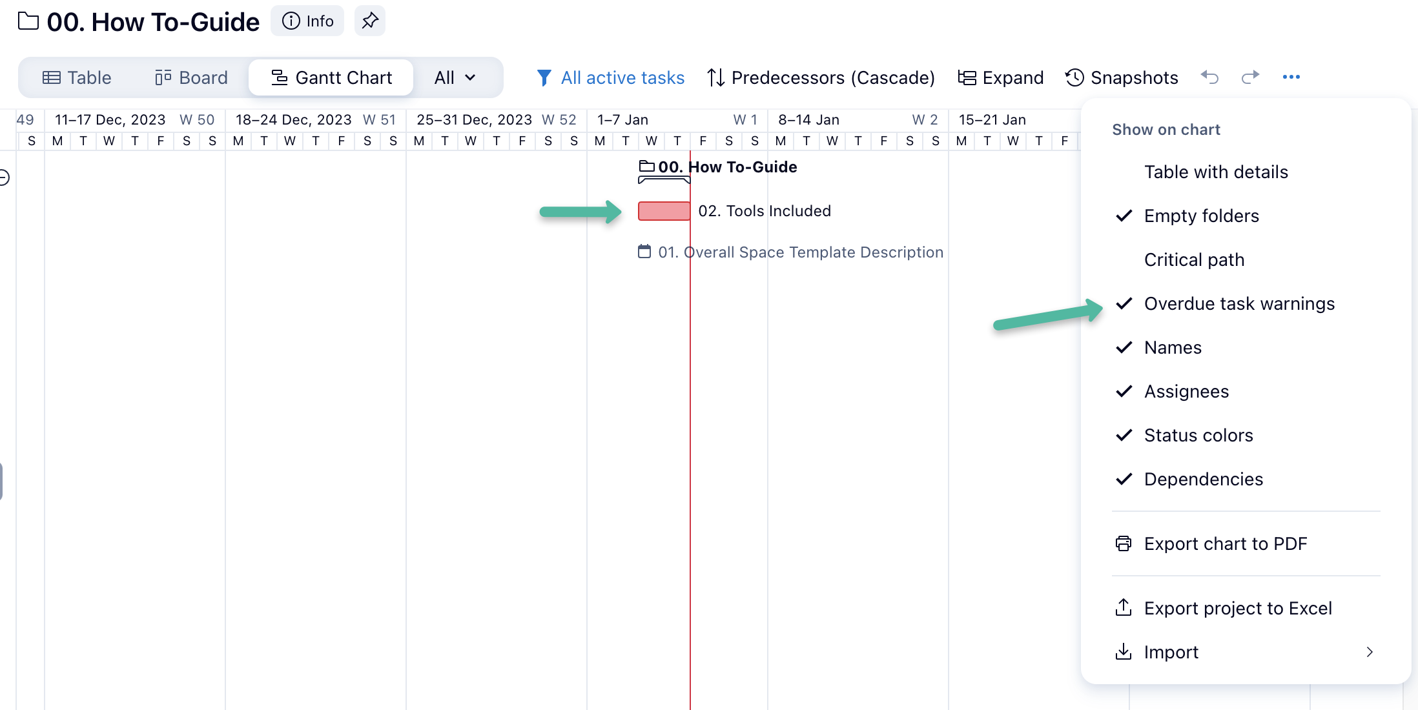Click the redo arrow icon

[x=1250, y=77]
